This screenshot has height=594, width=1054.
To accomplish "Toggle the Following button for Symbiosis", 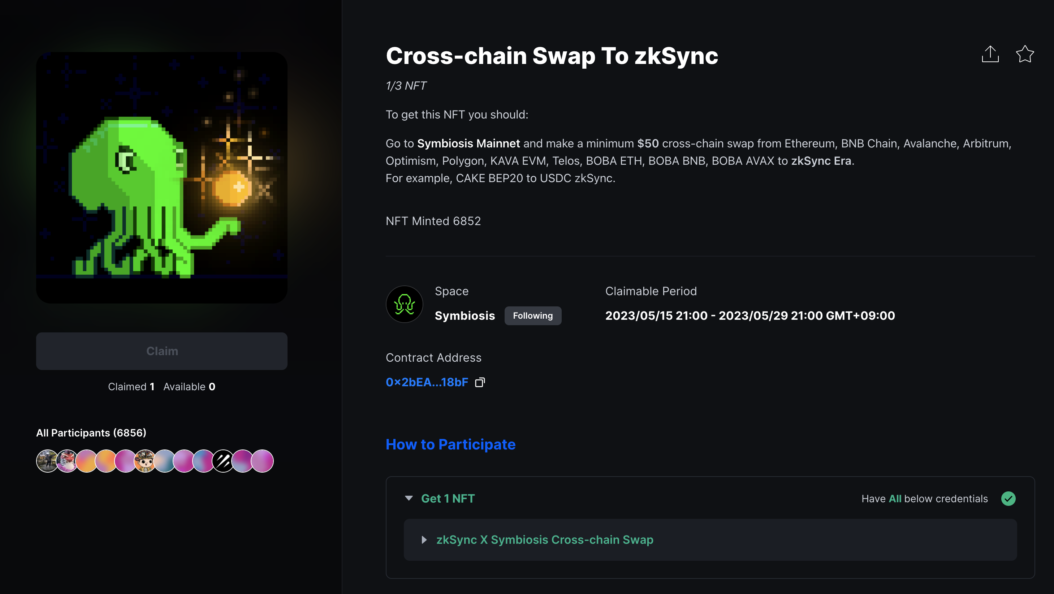I will 533,316.
